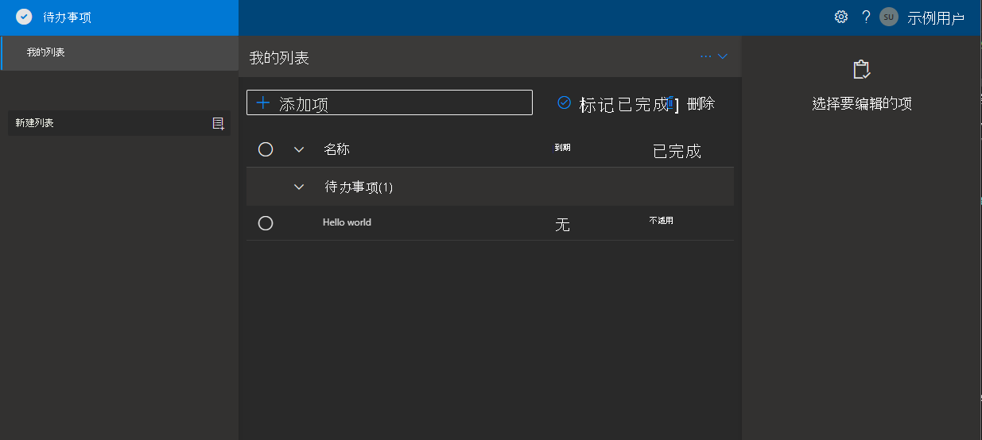Open settings via the gear icon
This screenshot has height=440, width=982.
[x=840, y=17]
